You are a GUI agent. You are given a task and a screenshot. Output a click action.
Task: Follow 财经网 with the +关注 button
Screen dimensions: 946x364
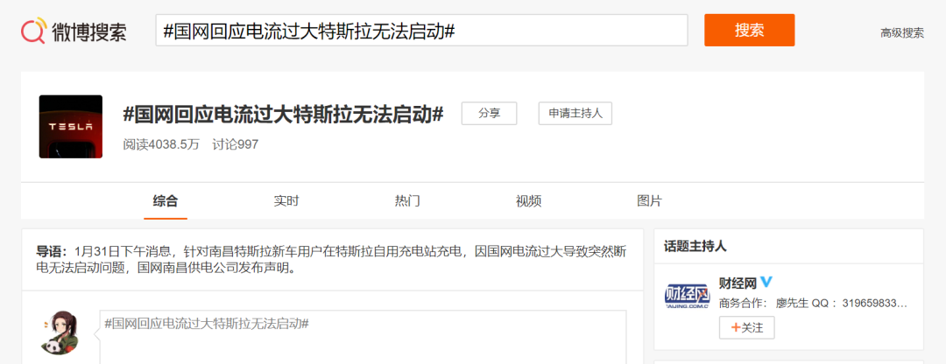[x=747, y=327]
